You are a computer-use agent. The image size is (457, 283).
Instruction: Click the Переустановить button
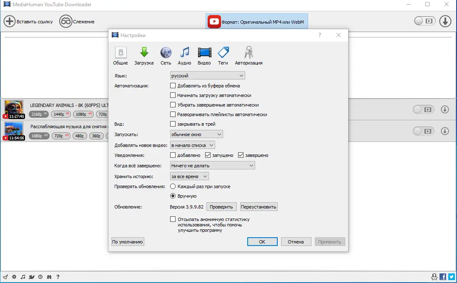259,207
